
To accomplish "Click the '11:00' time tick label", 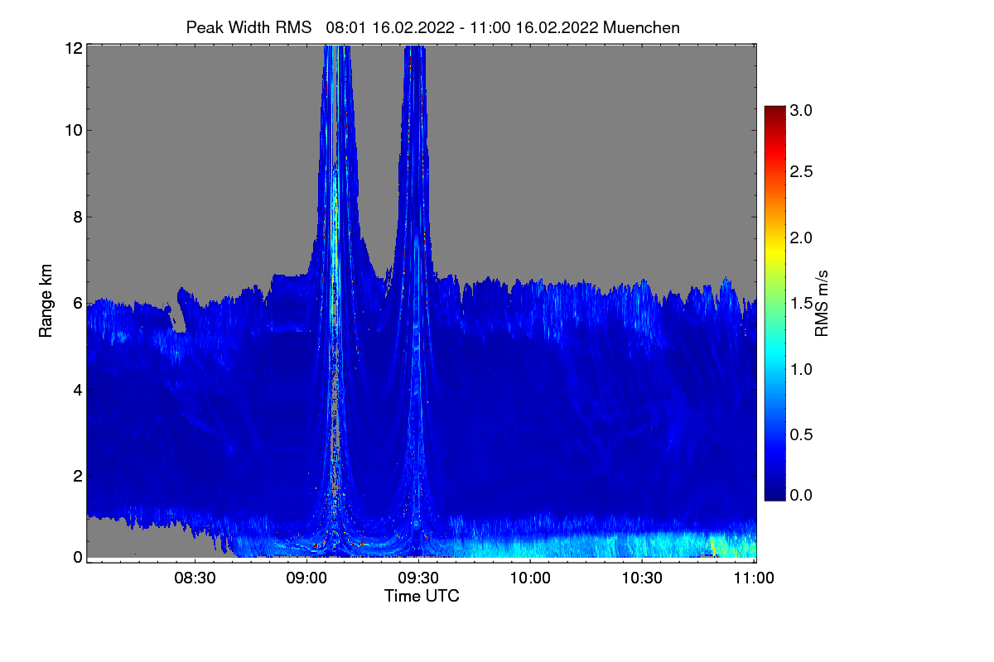I will coord(754,578).
